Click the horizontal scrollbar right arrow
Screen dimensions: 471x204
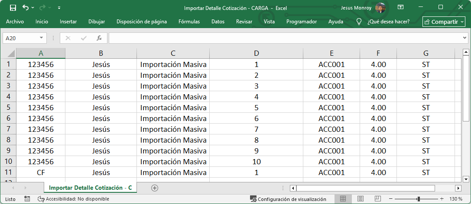pyautogui.click(x=458, y=188)
